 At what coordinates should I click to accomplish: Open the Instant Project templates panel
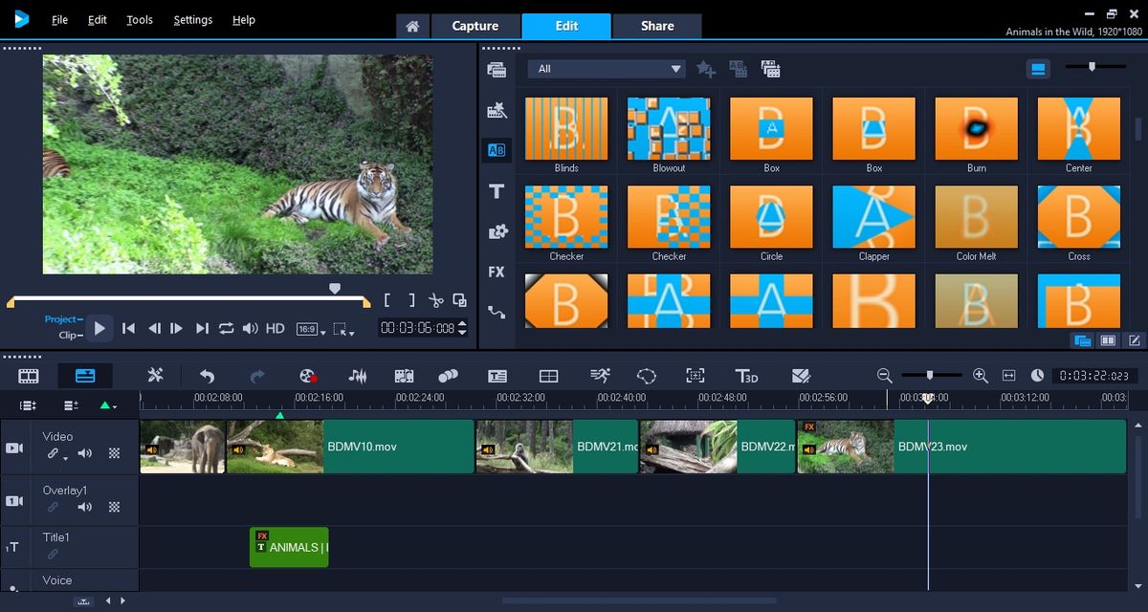coord(497,110)
